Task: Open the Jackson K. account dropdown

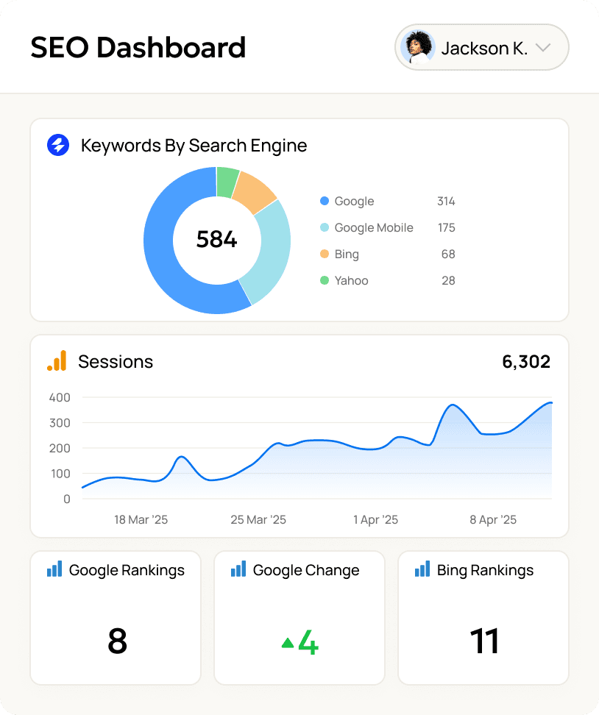Action: 543,47
